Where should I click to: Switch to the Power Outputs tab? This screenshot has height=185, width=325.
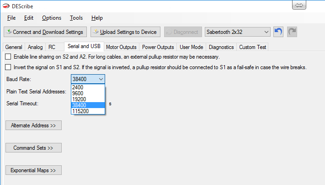[x=158, y=47]
